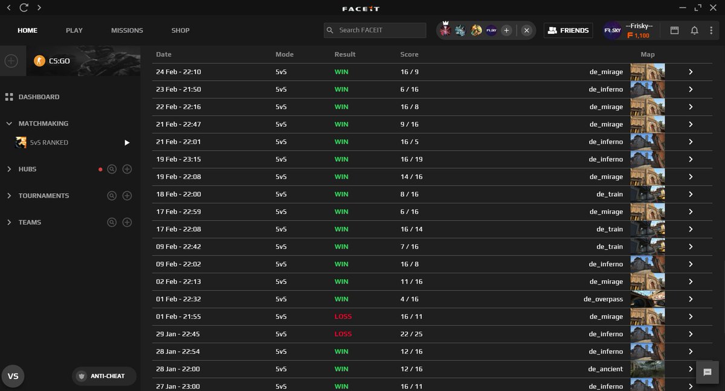Add a new game with plus icon
Viewport: 725px width, 391px height.
click(x=11, y=61)
